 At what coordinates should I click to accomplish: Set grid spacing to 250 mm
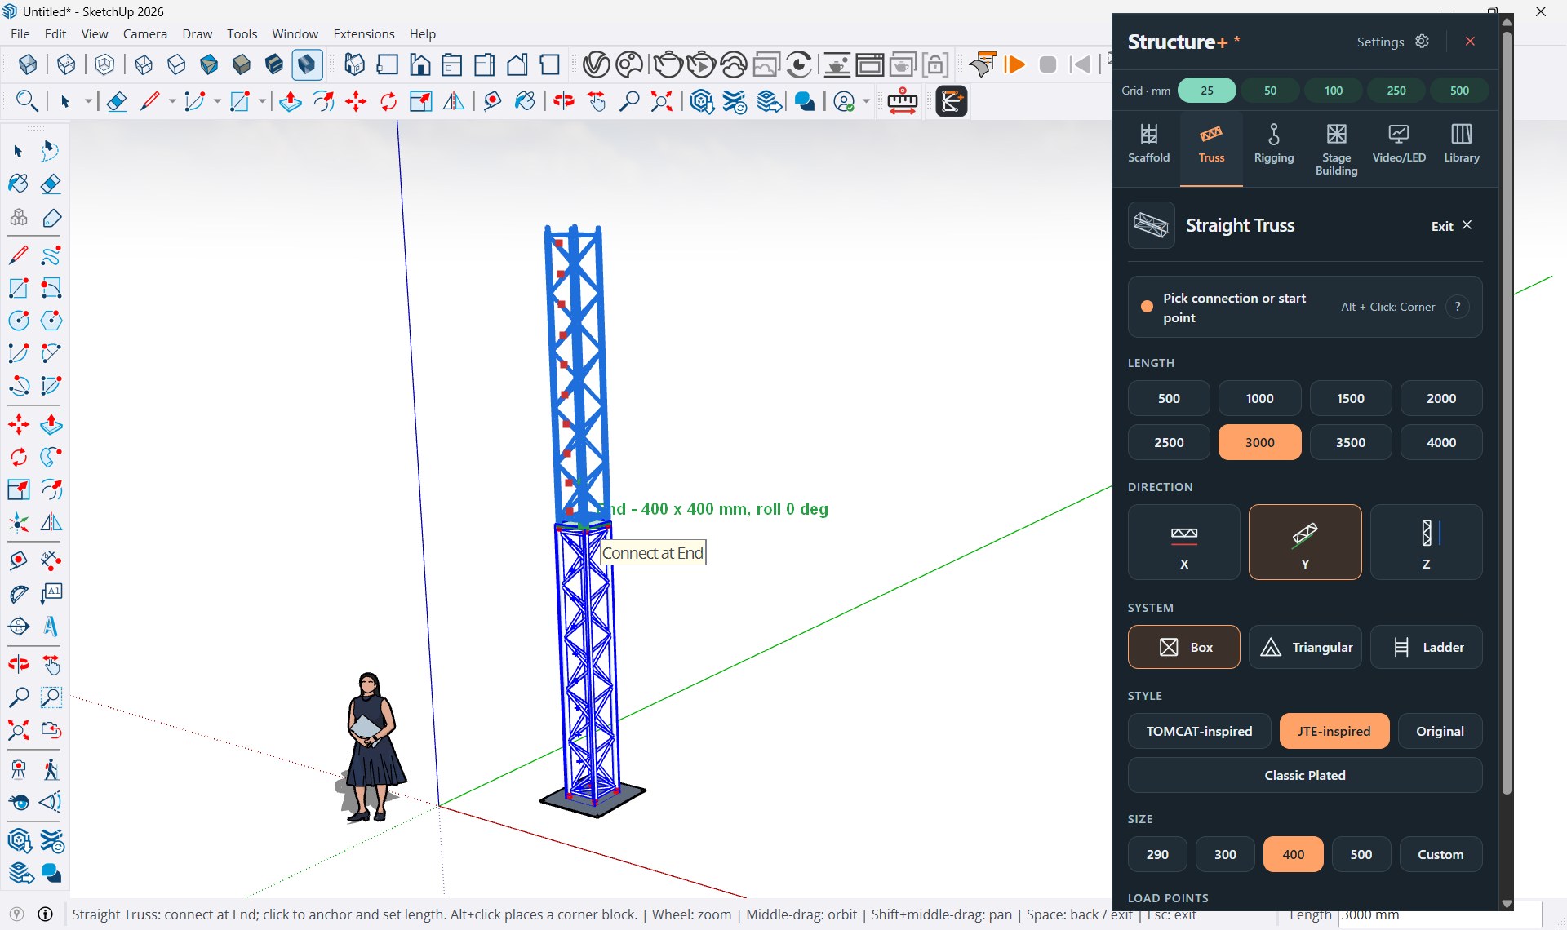click(x=1396, y=91)
